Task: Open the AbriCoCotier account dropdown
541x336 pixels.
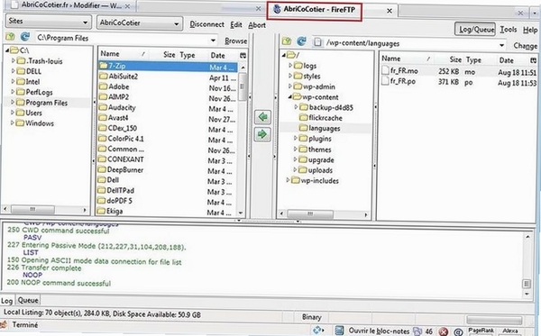Action: coord(140,23)
